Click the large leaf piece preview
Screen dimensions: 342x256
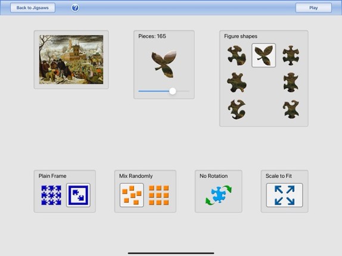[164, 64]
